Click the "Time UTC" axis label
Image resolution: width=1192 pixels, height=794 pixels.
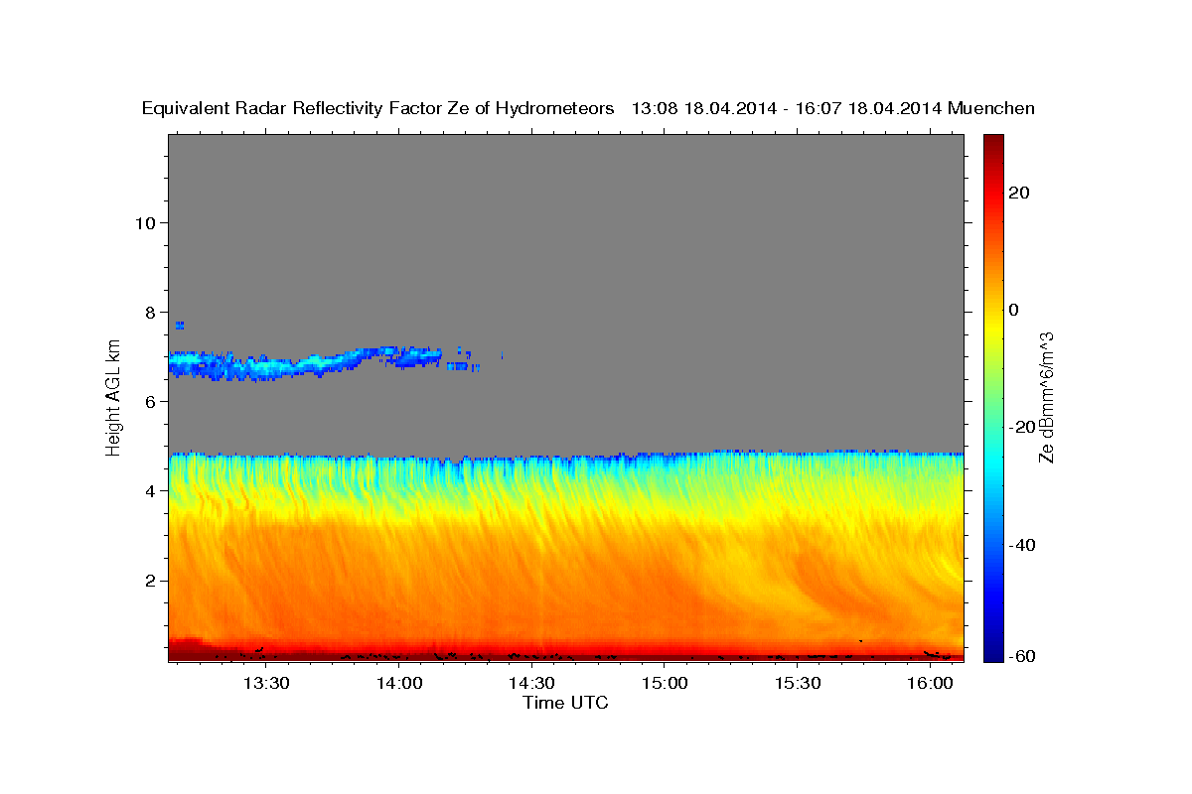pos(565,703)
